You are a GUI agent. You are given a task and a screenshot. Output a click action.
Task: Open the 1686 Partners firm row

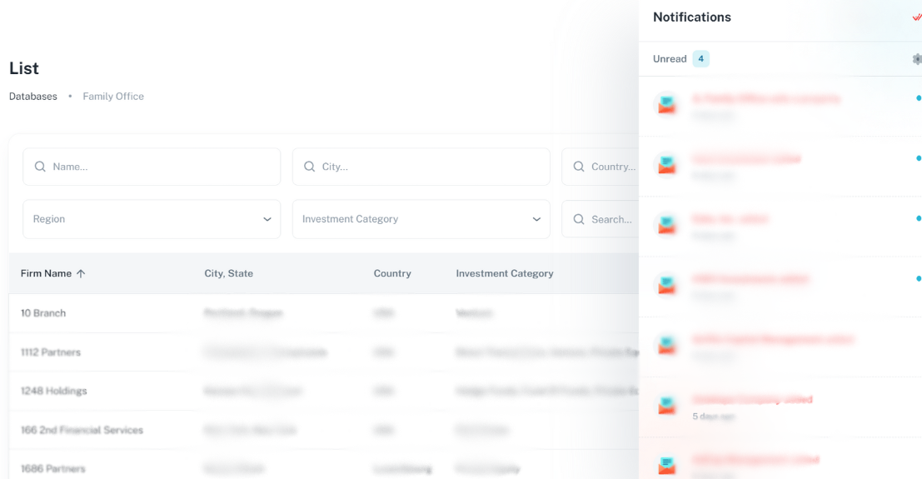click(323, 465)
